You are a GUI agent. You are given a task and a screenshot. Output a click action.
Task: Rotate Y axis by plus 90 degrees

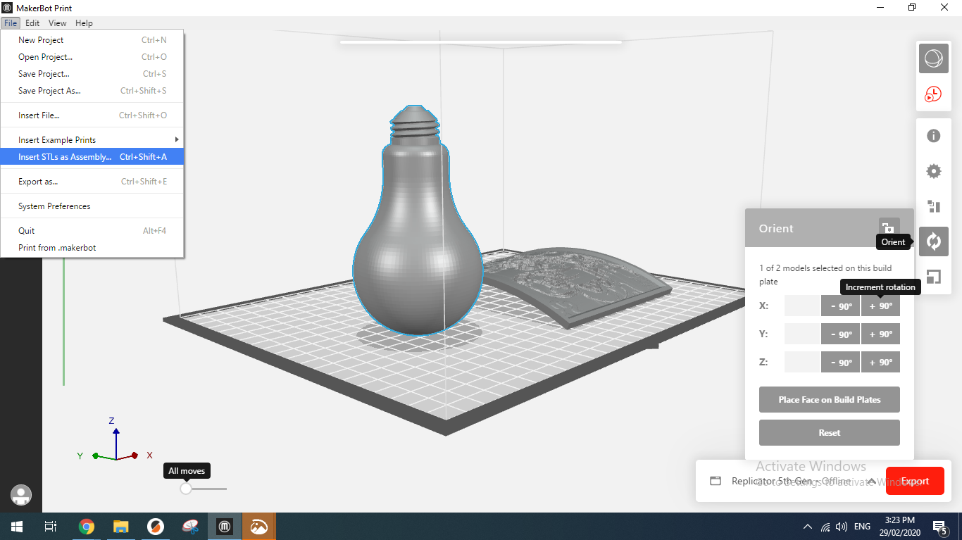(880, 334)
